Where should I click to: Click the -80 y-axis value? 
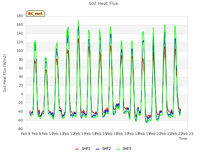click(x=20, y=129)
